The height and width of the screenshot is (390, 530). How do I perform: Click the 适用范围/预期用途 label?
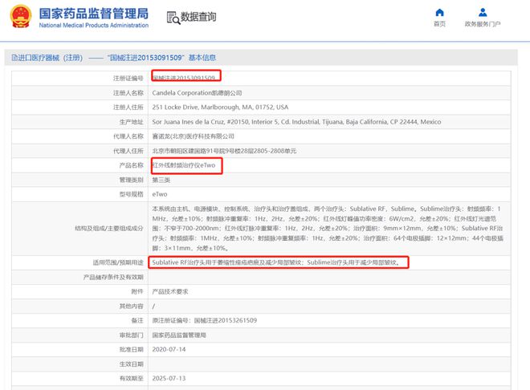(118, 262)
